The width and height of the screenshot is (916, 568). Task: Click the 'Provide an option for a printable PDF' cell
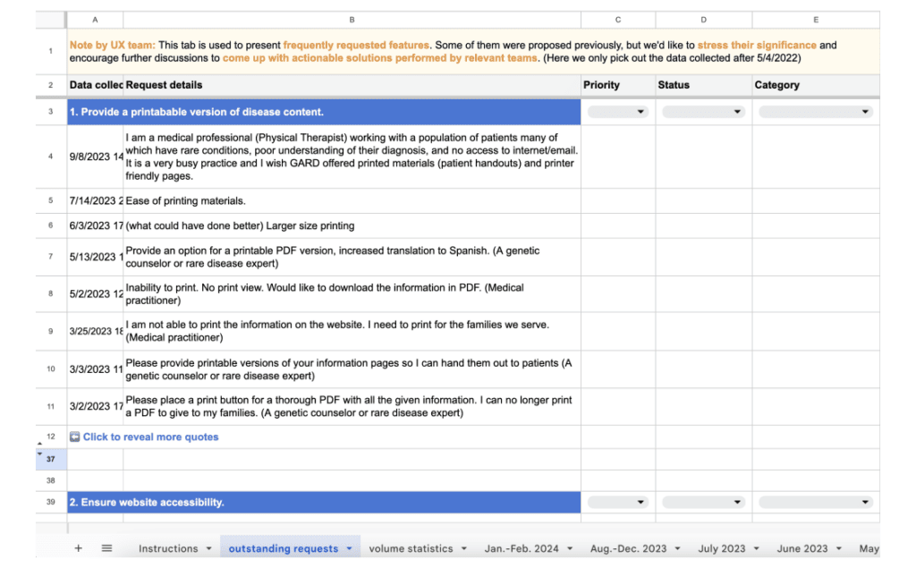click(352, 257)
